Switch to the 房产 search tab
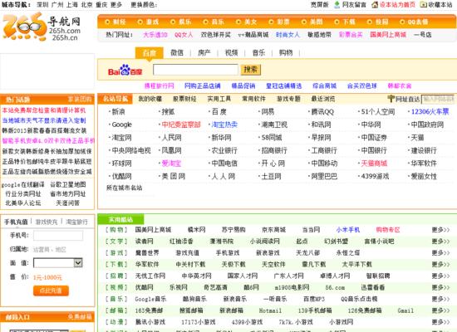This screenshot has height=332, width=457. (x=204, y=53)
